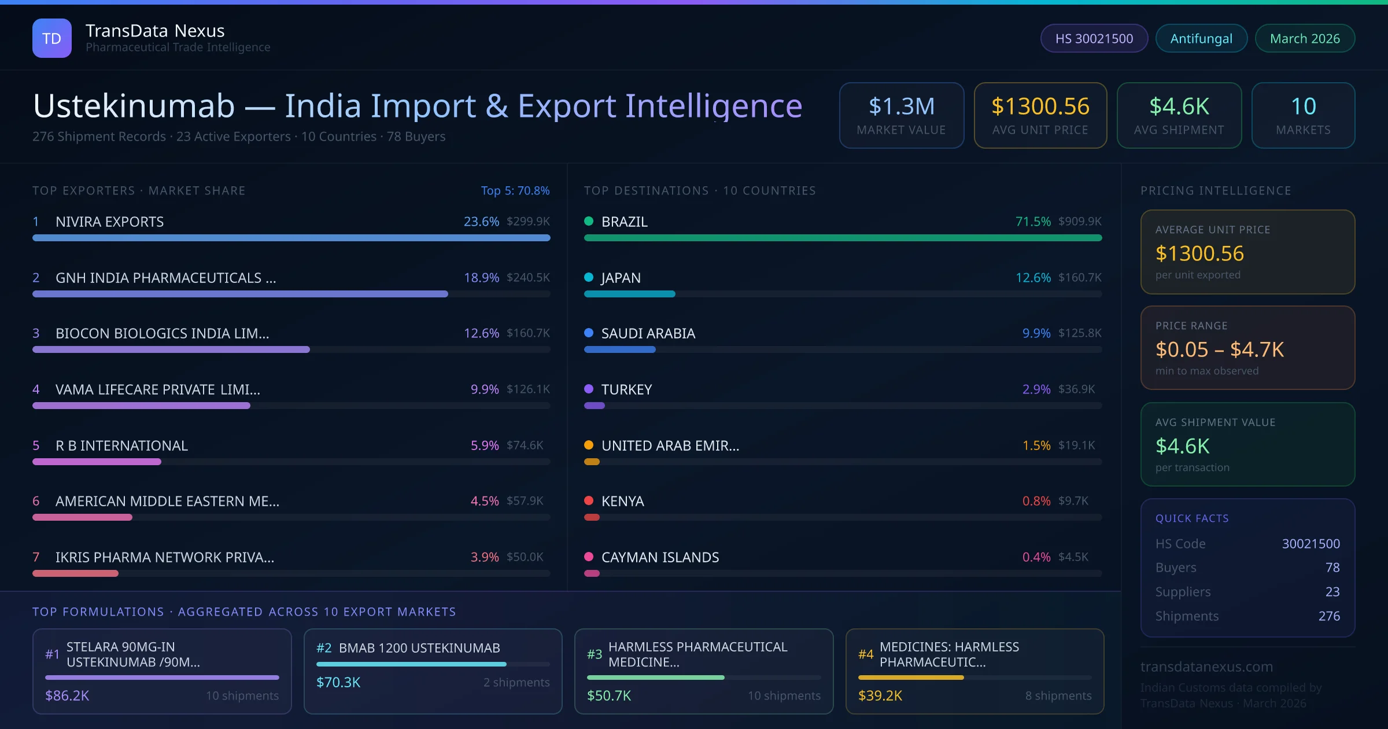This screenshot has width=1388, height=729.
Task: Select the Kenya red dot indicator
Action: point(588,501)
